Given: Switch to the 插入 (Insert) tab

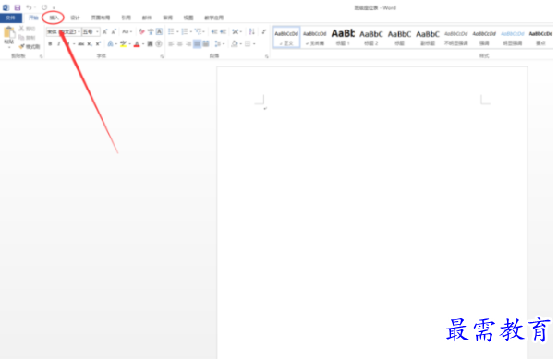Looking at the screenshot, I should click(54, 18).
